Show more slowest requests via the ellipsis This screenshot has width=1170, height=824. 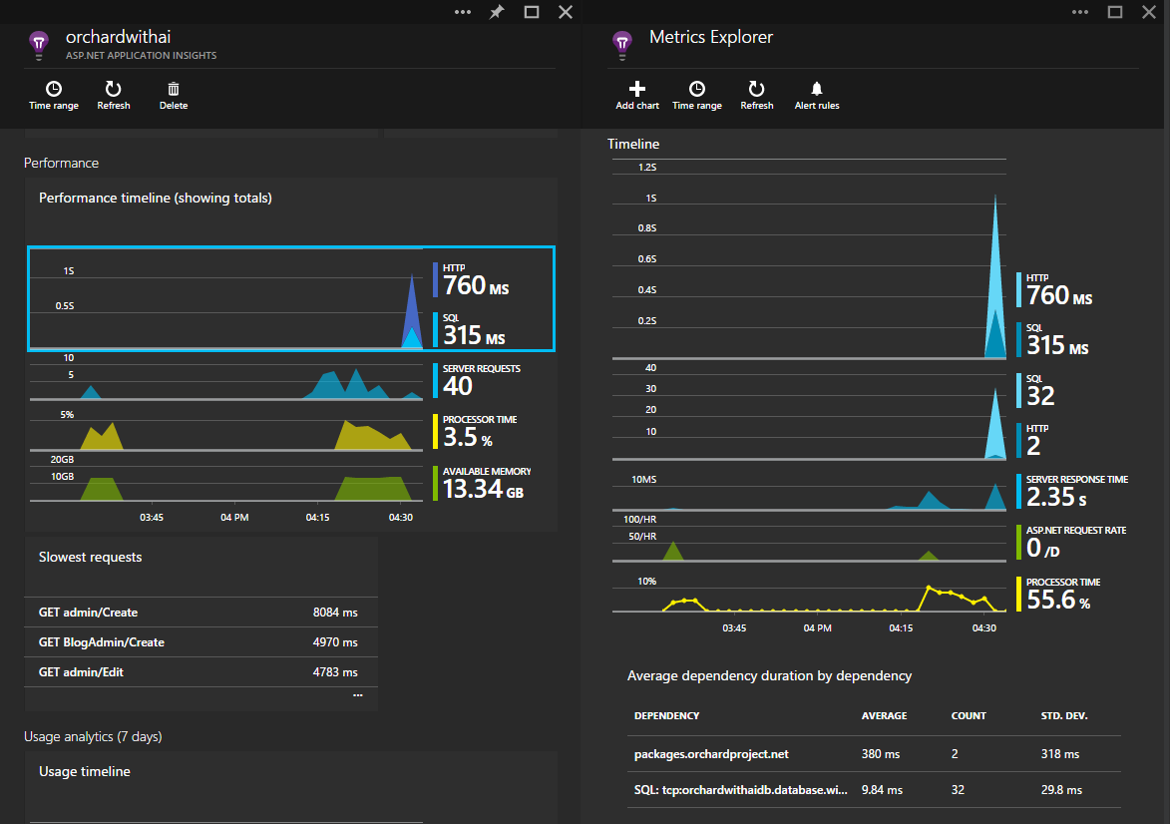[x=358, y=695]
